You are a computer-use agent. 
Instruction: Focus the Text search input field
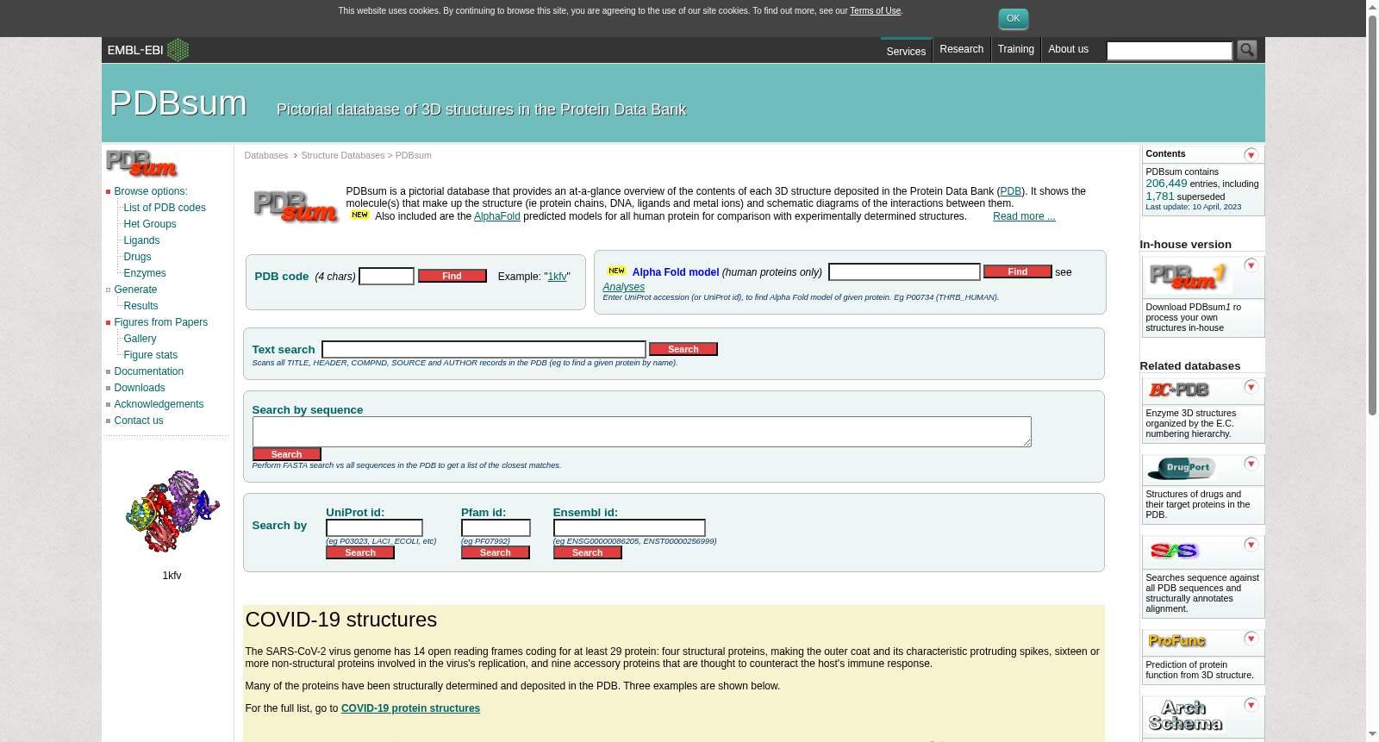click(484, 349)
